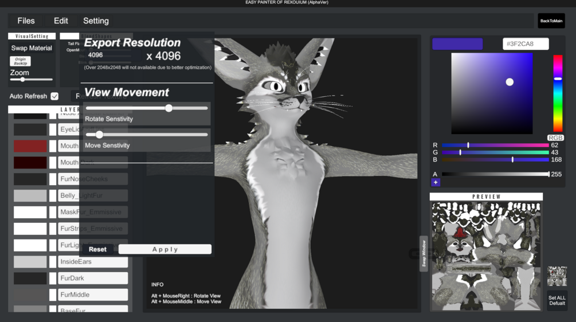Viewport: 576px width, 322px height.
Task: Click the current color preview swatch
Action: 457,44
